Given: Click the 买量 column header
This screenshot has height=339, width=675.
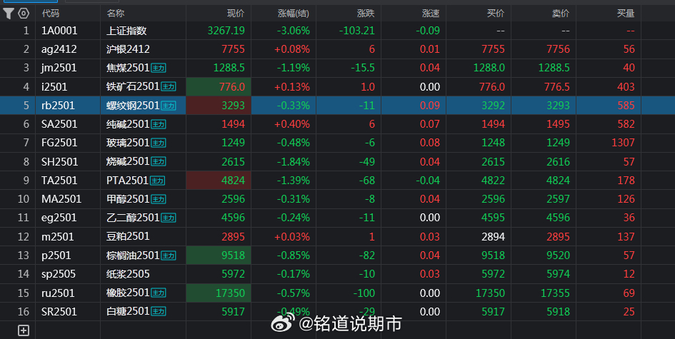Looking at the screenshot, I should point(626,14).
